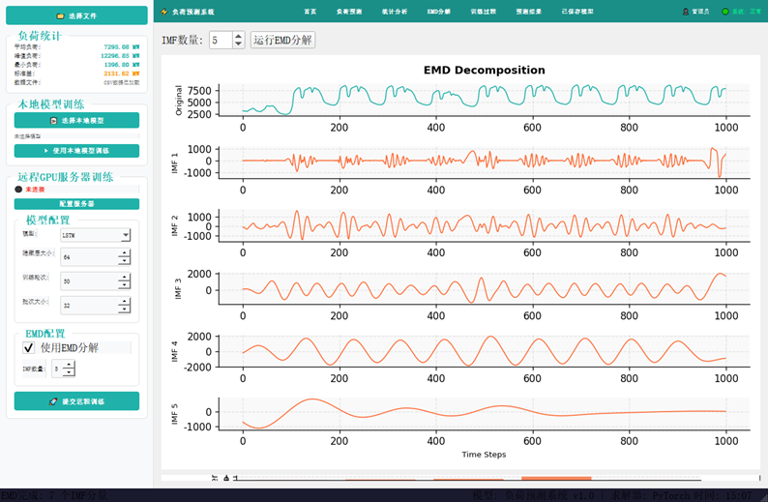Increase training epochs spinner showing 50

tap(125, 278)
